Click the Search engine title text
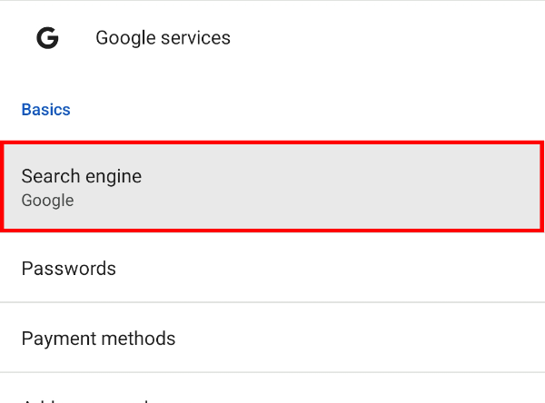 click(x=82, y=176)
